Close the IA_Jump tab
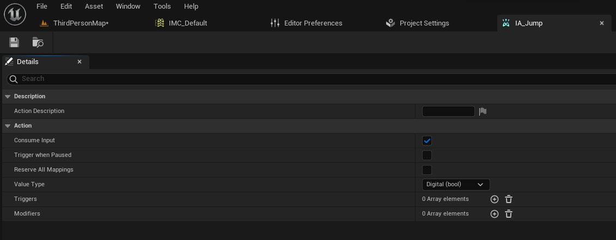The image size is (616, 240). (602, 23)
